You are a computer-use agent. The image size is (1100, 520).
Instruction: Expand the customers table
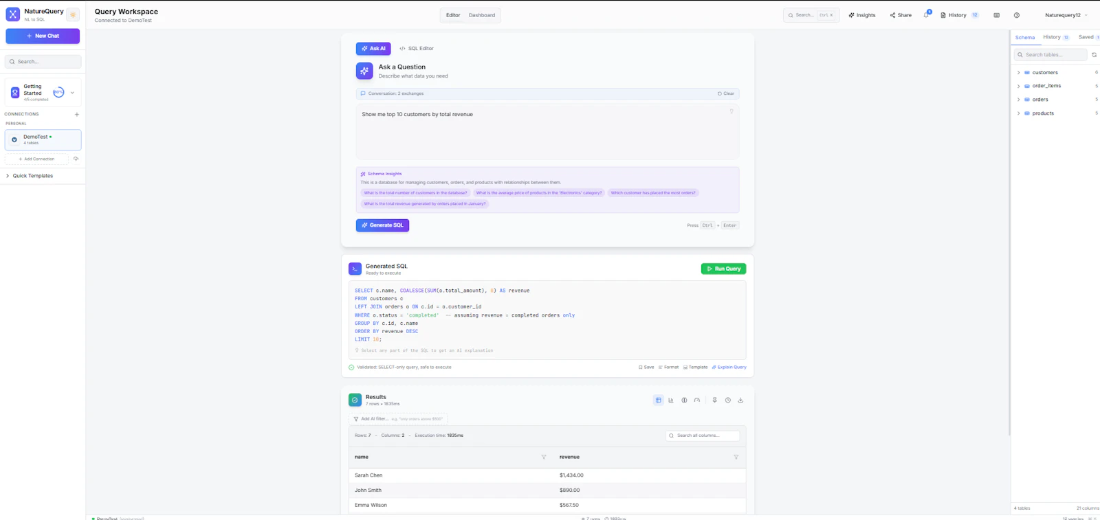click(1019, 73)
